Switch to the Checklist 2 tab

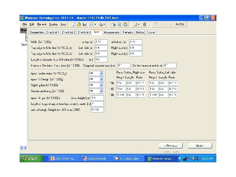point(69,32)
